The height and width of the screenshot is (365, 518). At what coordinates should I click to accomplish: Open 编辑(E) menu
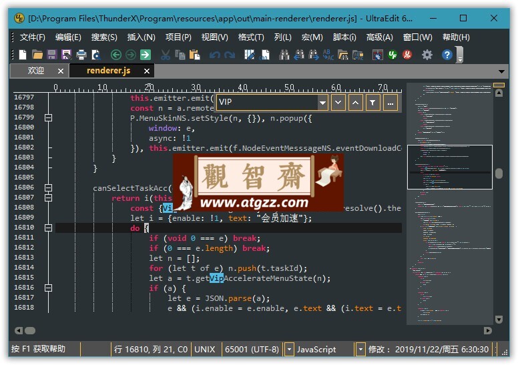(68, 37)
